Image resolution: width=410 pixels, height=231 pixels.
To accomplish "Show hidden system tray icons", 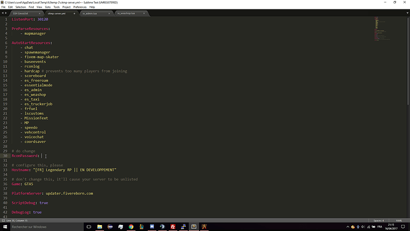I will tap(348, 227).
